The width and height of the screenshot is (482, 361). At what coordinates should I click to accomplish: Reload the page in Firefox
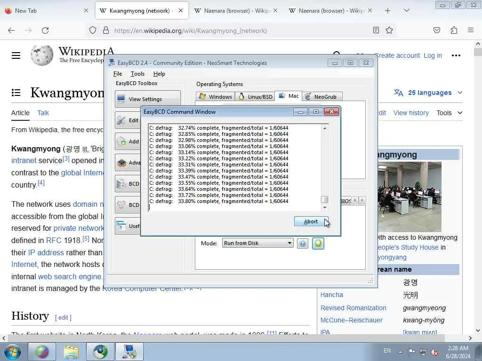pyautogui.click(x=45, y=31)
